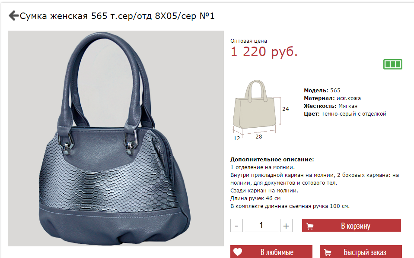Click the Материал: иск.кожа specification
Image resolution: width=414 pixels, height=258 pixels.
(x=332, y=98)
